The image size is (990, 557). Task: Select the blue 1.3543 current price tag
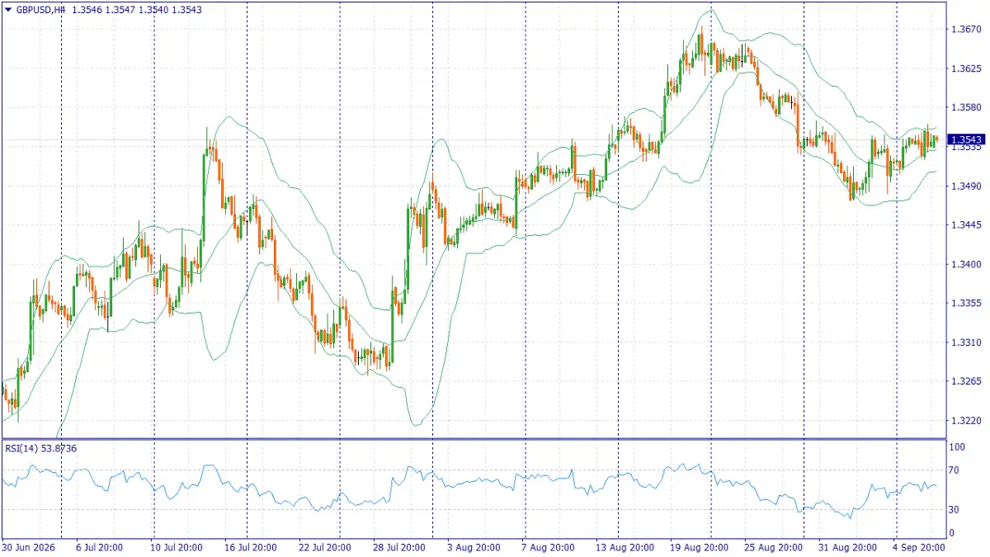966,139
